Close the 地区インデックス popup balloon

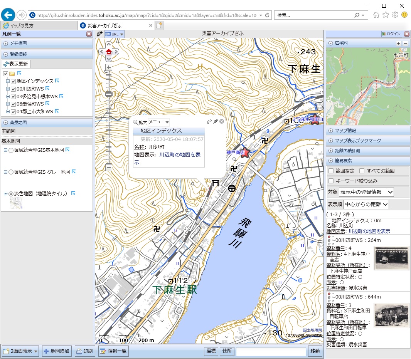[222, 122]
